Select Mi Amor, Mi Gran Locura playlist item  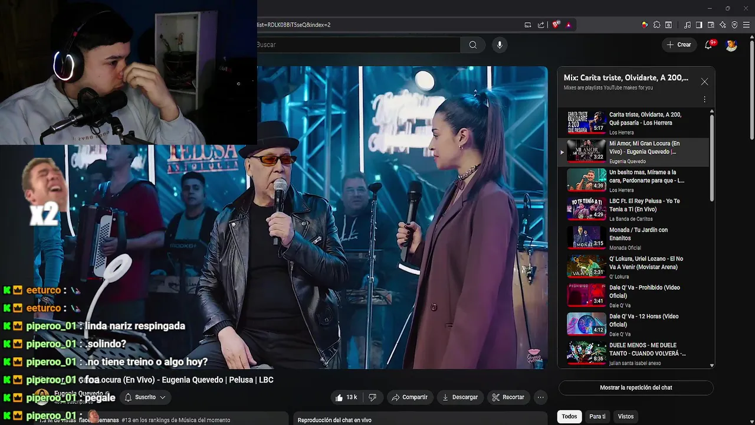pos(633,152)
